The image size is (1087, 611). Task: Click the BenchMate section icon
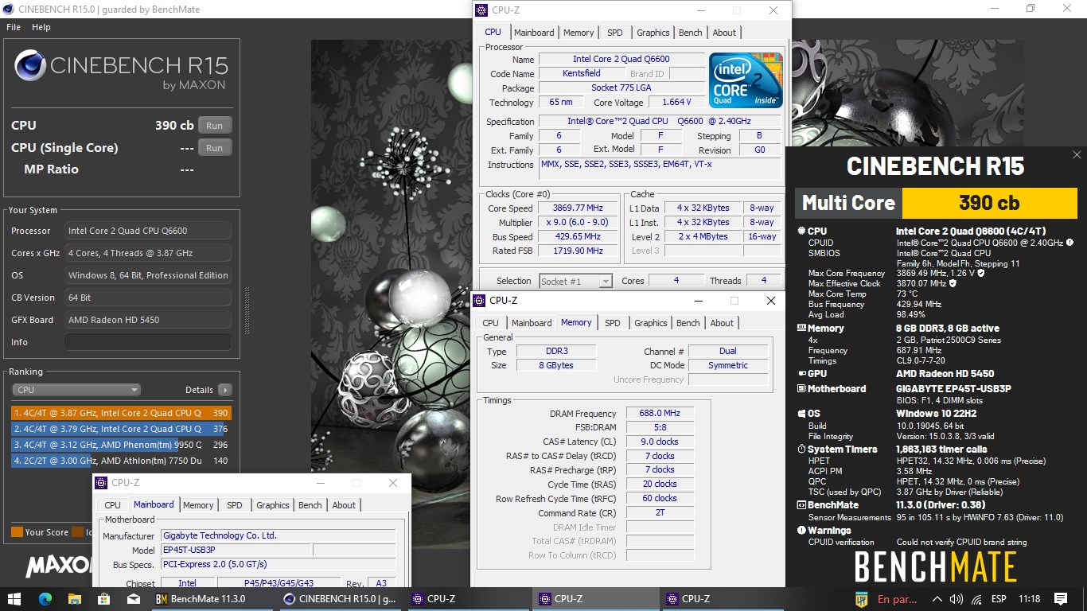point(801,505)
